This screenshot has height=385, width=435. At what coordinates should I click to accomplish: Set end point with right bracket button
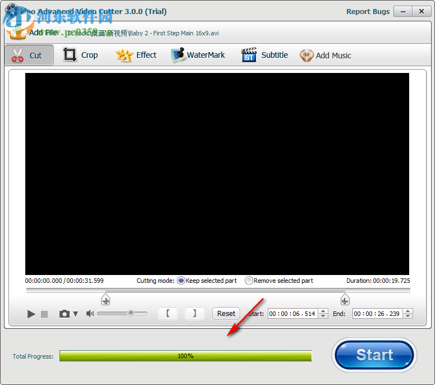click(194, 313)
